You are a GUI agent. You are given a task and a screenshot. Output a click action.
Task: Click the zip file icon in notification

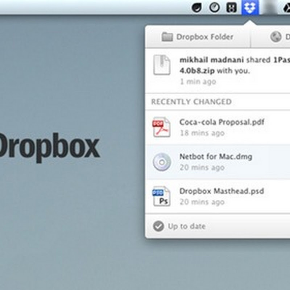(x=162, y=65)
